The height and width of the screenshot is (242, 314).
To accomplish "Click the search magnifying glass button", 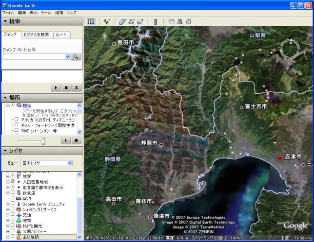I will [76, 57].
